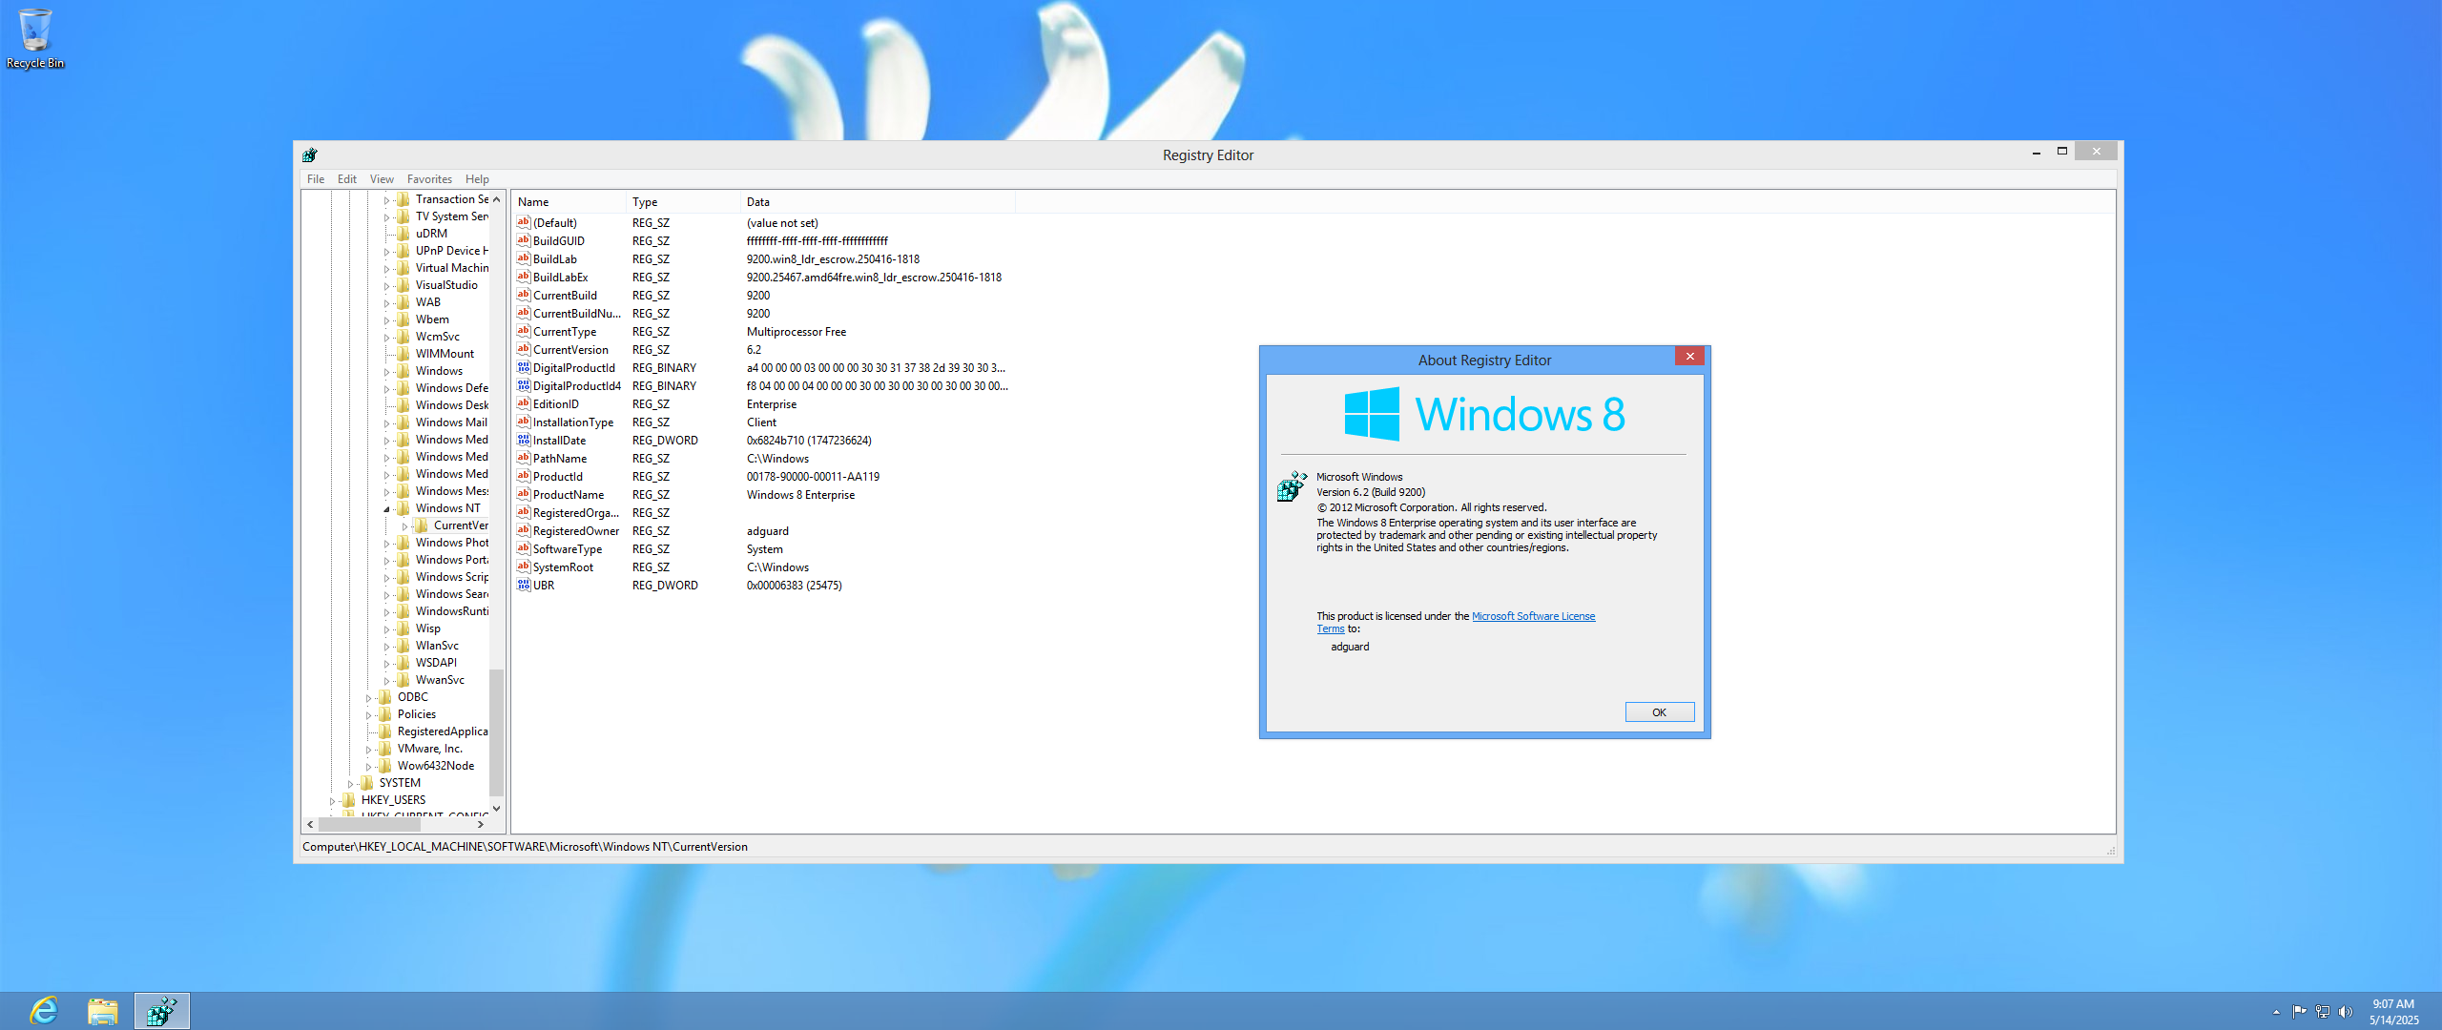This screenshot has width=2442, height=1030.
Task: Open the Edit menu
Action: tap(347, 178)
